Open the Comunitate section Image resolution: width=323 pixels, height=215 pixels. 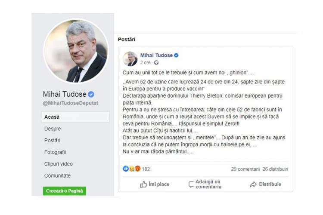tap(57, 176)
